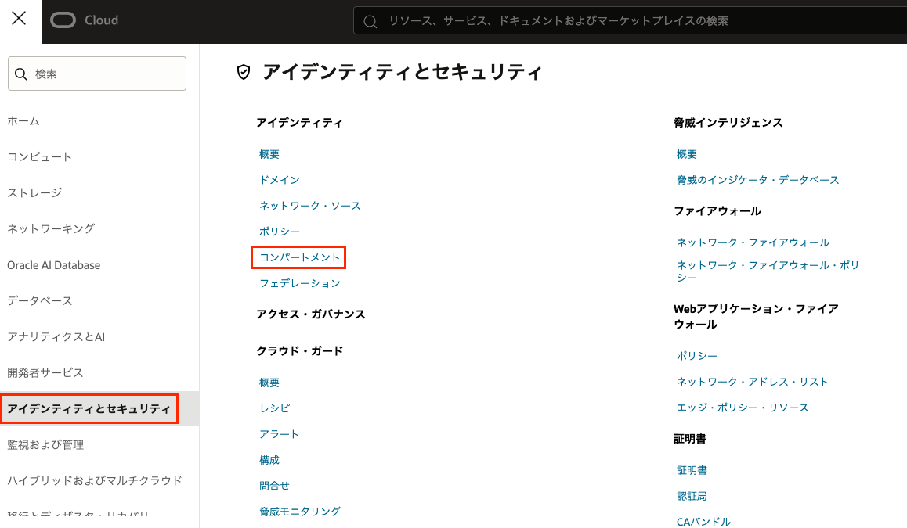
Task: Open 脅威のインジケータ・データベース link
Action: 757,180
